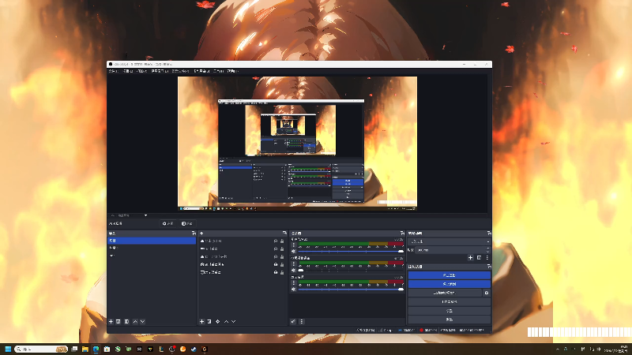Start the virtual camera button
The height and width of the screenshot is (355, 632).
[x=445, y=293]
